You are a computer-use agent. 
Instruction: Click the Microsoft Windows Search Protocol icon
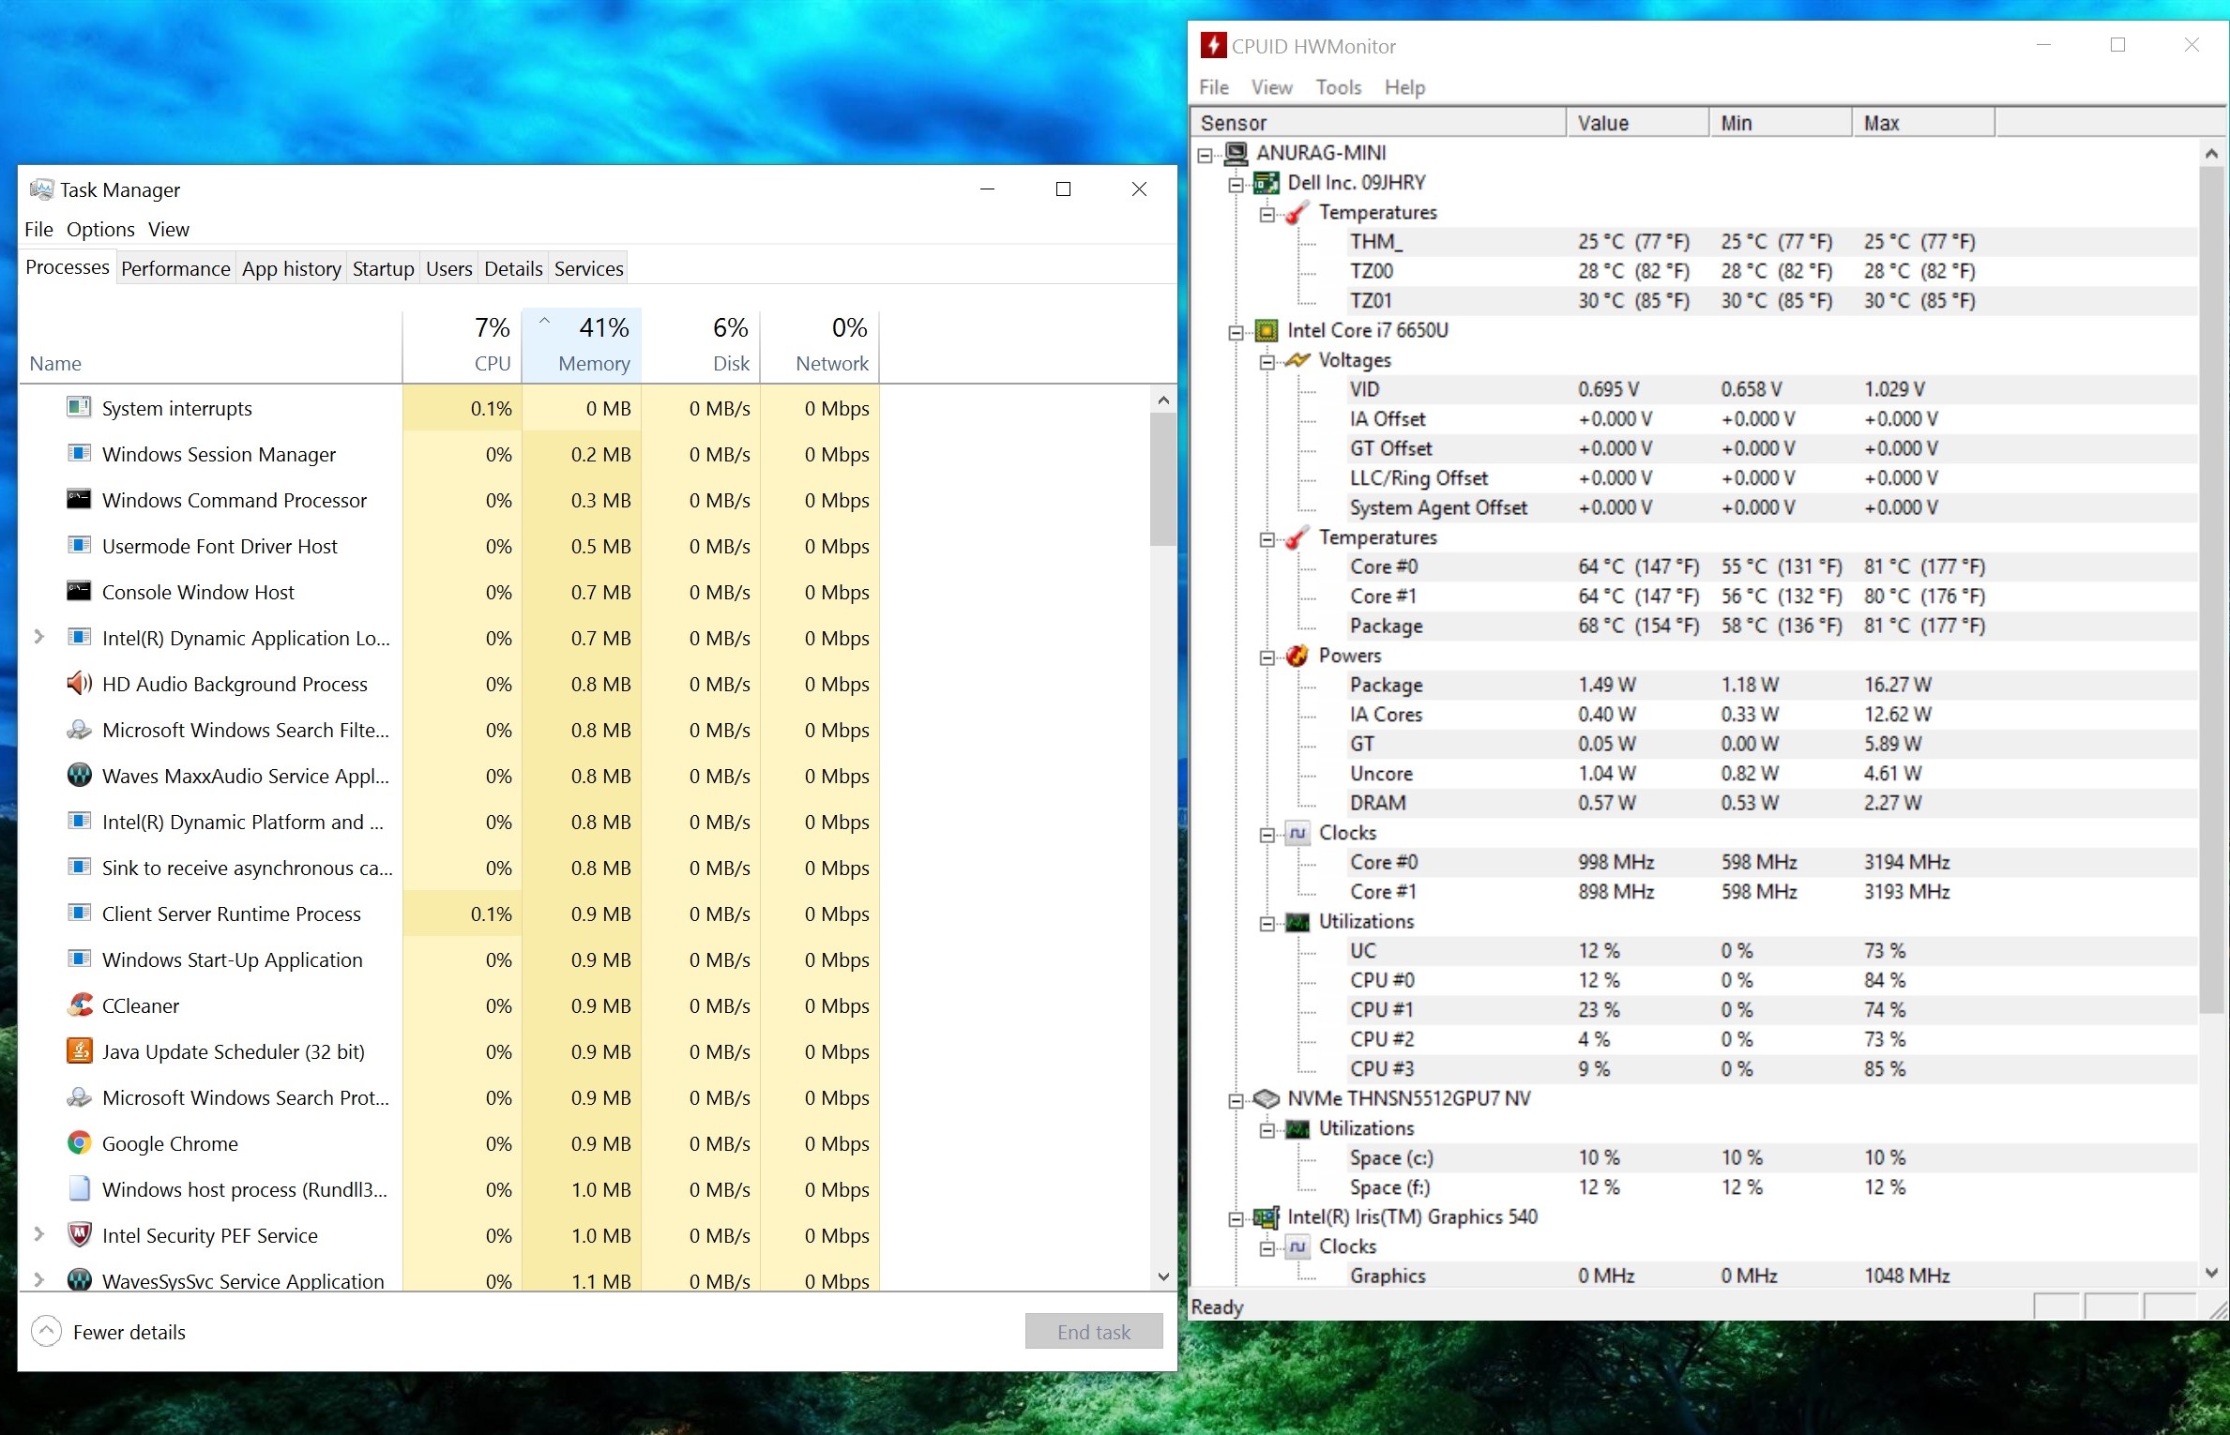click(x=80, y=1097)
